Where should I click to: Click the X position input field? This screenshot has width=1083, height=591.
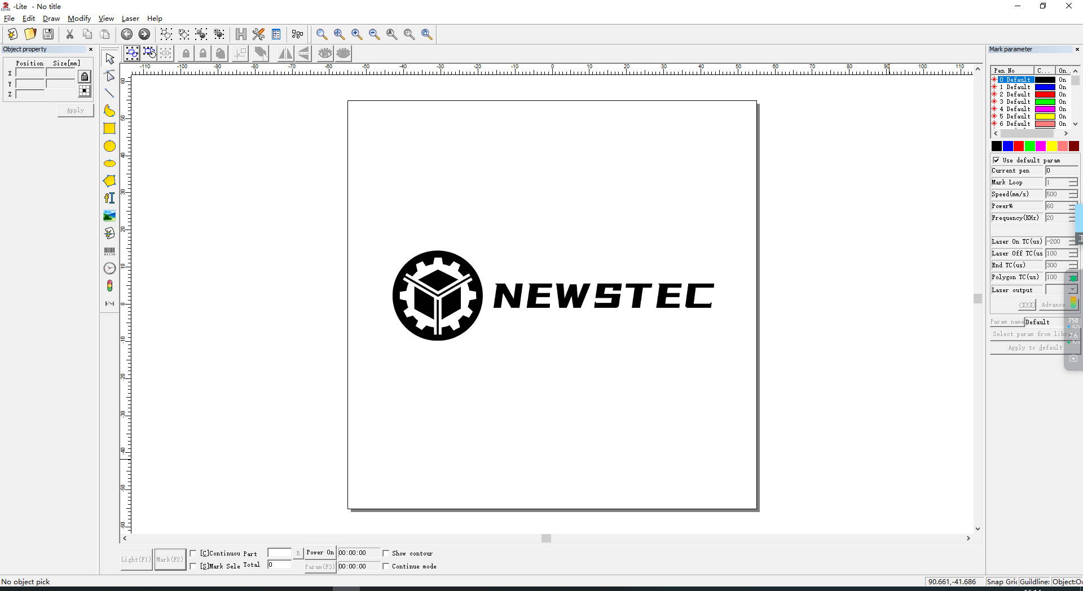click(x=30, y=73)
